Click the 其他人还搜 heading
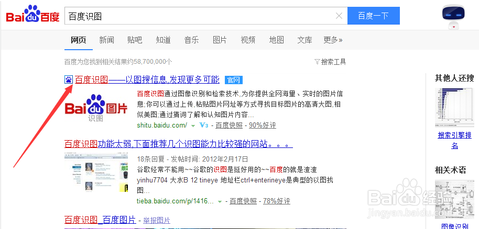Viewport: 479px width, 229px height. 454,78
